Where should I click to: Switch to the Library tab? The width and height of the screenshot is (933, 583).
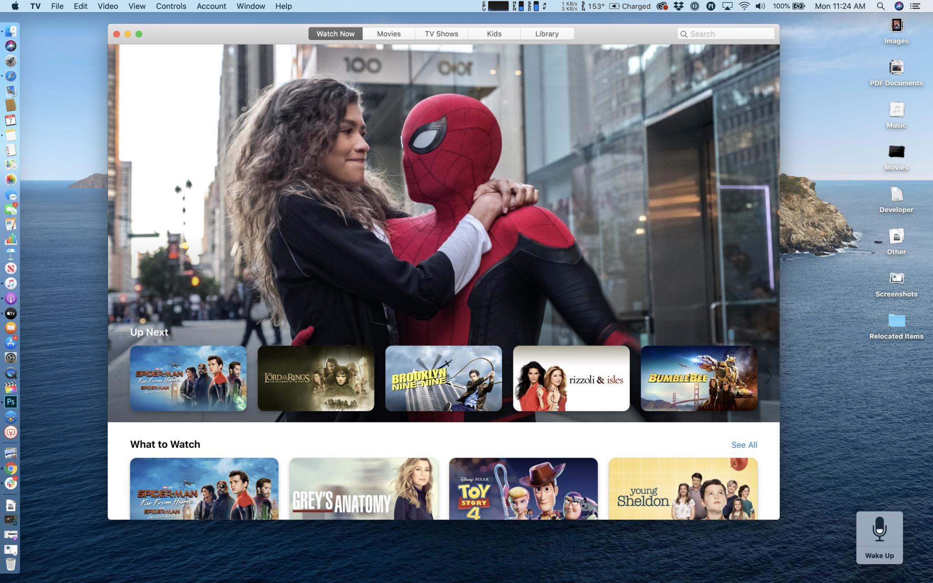point(547,34)
